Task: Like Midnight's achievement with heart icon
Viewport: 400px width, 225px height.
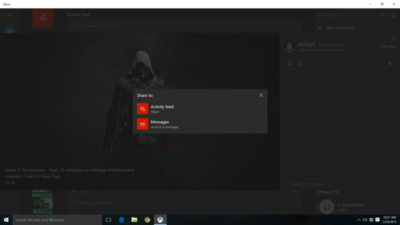Action: tap(290, 64)
